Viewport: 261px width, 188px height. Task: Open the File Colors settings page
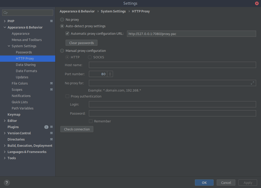point(20,83)
